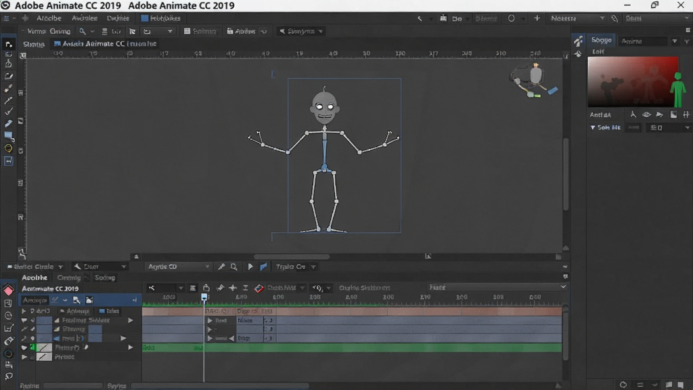Click the Snfnma button in top toolbar
The image size is (693, 390).
click(x=200, y=31)
